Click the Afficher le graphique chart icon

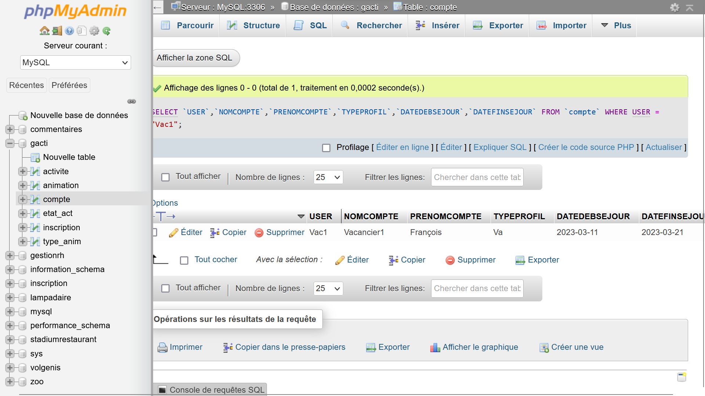tap(435, 347)
